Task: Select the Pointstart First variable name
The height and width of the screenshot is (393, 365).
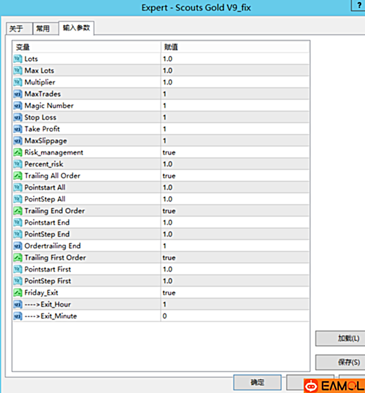Action: tap(48, 269)
